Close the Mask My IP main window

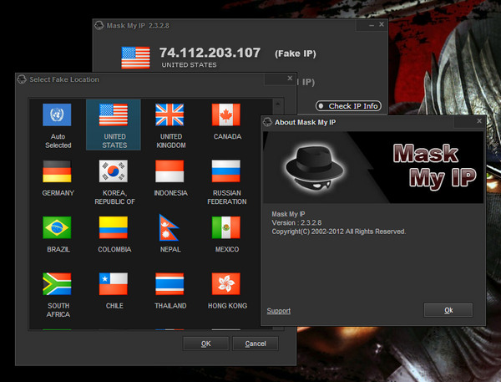pos(382,24)
